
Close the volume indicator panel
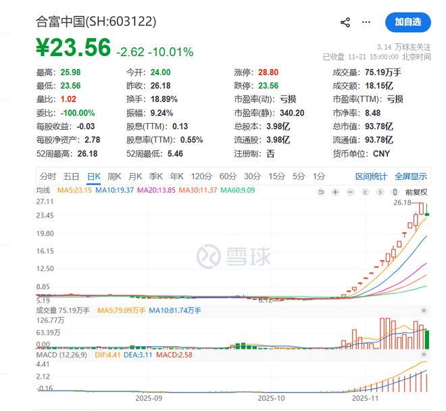424,310
